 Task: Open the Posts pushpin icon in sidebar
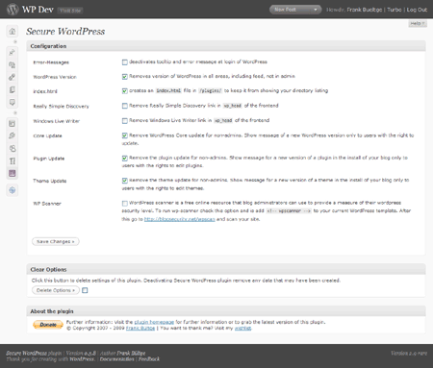point(13,52)
